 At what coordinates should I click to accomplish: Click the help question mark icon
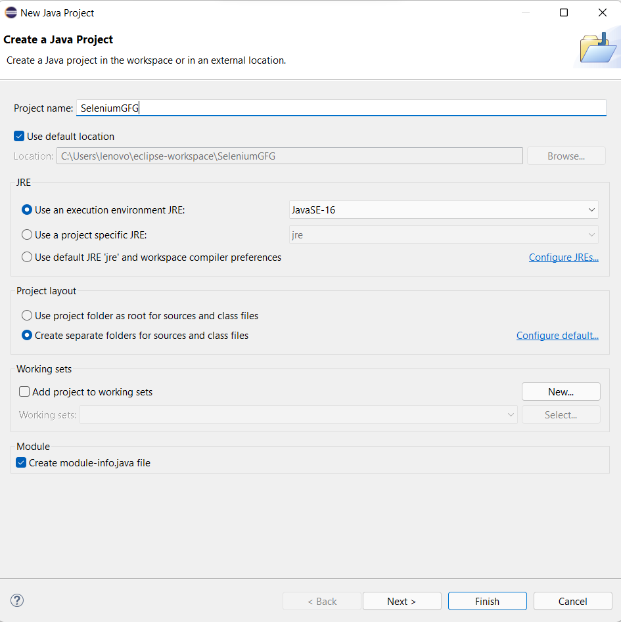[x=17, y=600]
